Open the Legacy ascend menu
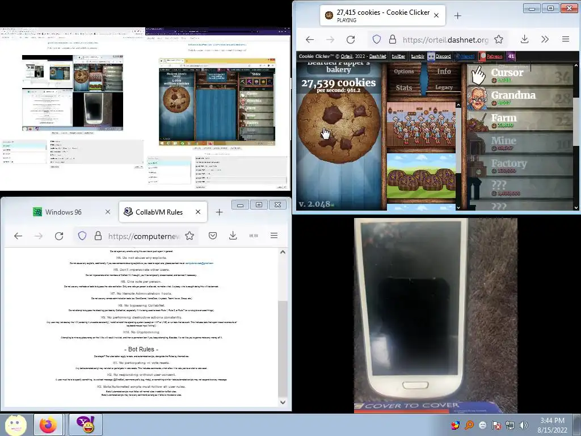 click(x=444, y=87)
